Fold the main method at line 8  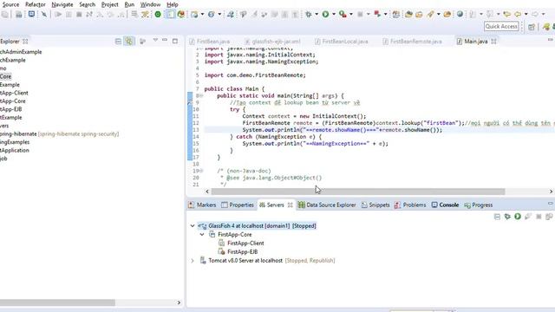(200, 96)
